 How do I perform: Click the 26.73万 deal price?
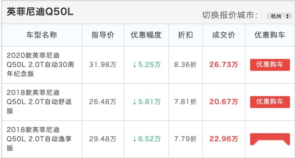(x=224, y=65)
